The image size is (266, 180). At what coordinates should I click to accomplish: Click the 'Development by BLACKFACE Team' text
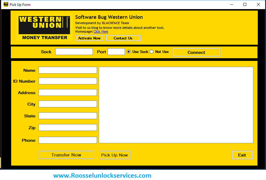[102, 23]
